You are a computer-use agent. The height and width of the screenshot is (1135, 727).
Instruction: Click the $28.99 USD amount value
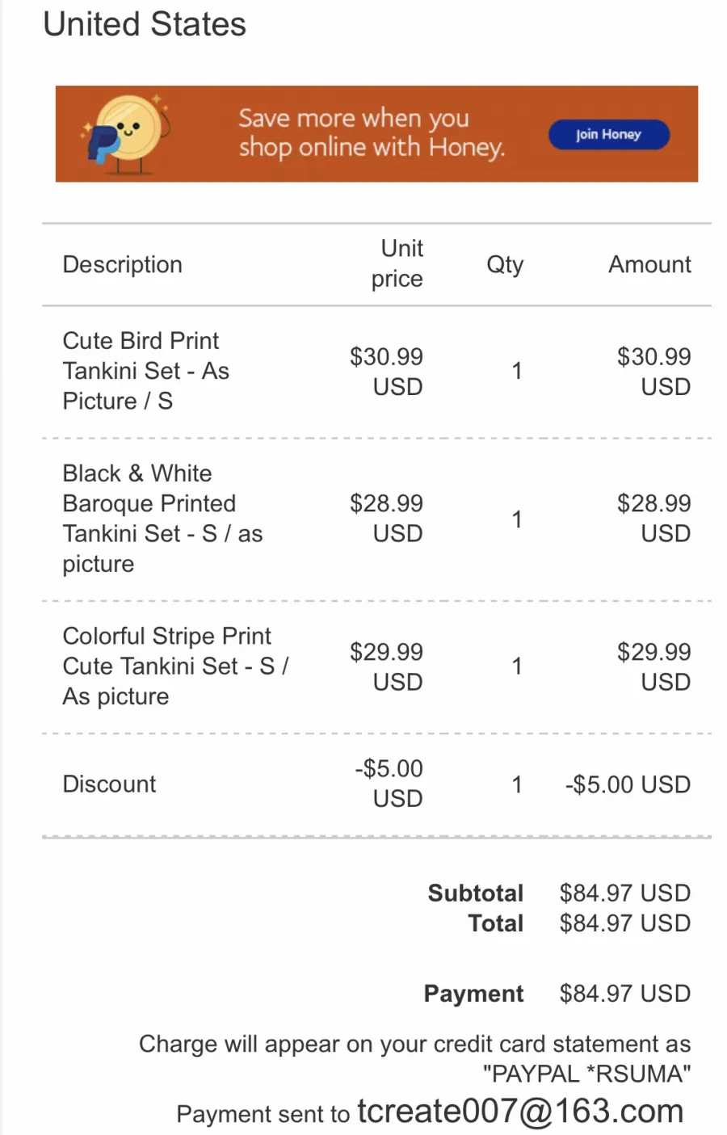click(x=654, y=519)
